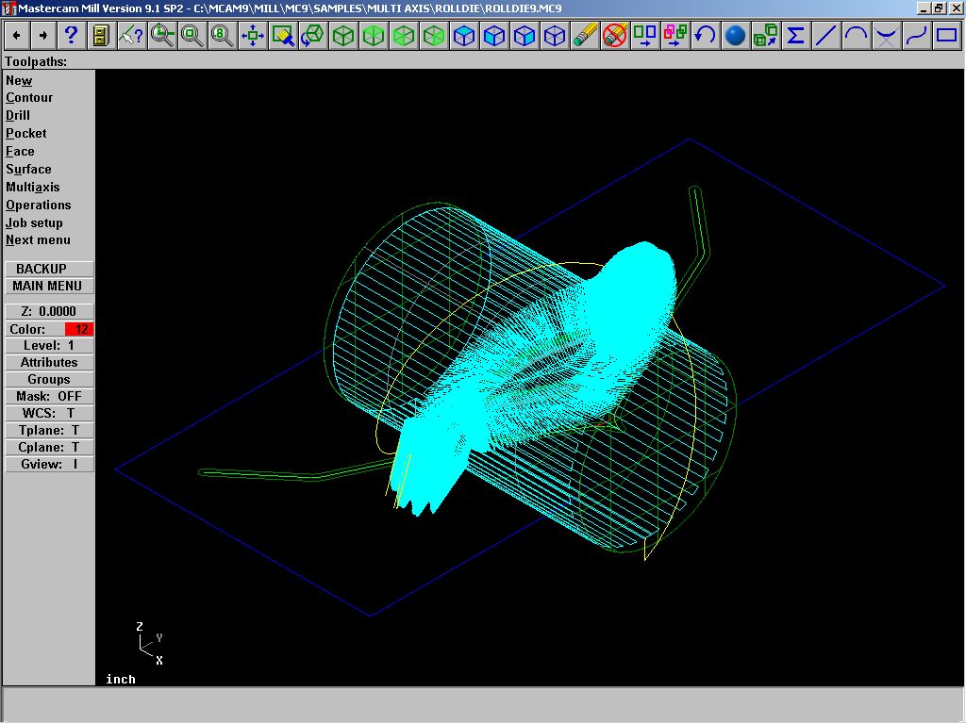This screenshot has width=966, height=724.
Task: Open Job setup from the menu
Action: 35,222
